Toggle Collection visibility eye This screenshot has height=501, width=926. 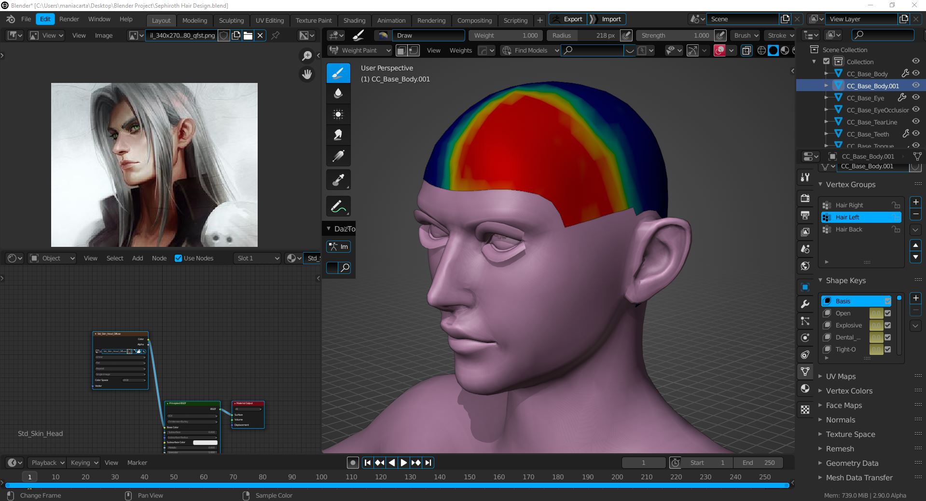[x=916, y=61]
